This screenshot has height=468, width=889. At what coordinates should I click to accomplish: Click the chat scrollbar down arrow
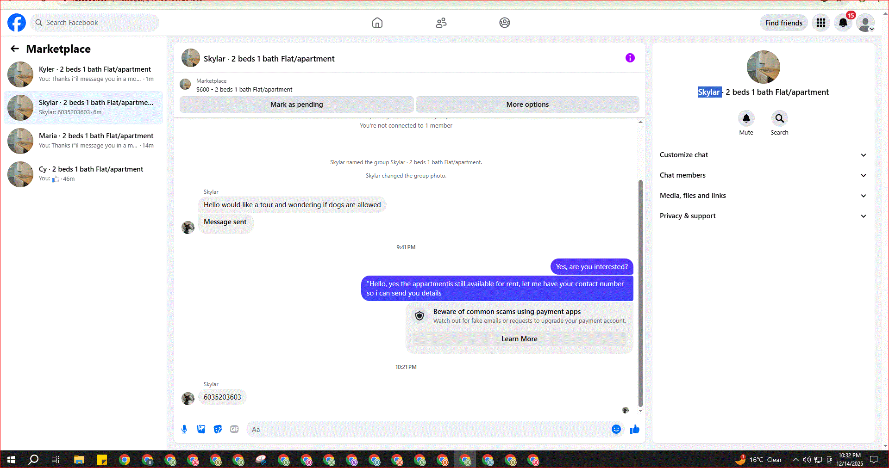[x=640, y=411]
